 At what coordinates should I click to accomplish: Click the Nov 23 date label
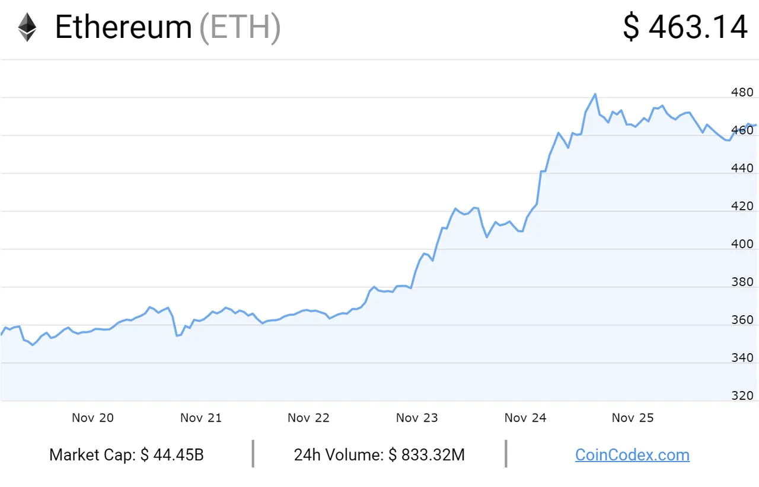tap(417, 418)
